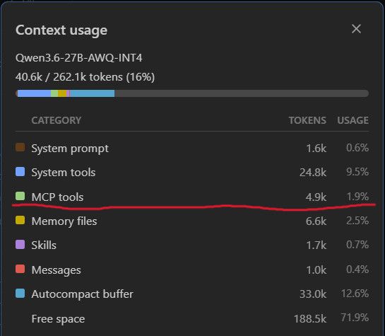Click the blue segment of usage bar
This screenshot has height=336, width=385.
pyautogui.click(x=34, y=93)
